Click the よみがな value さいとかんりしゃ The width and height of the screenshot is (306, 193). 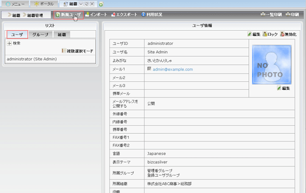click(160, 61)
